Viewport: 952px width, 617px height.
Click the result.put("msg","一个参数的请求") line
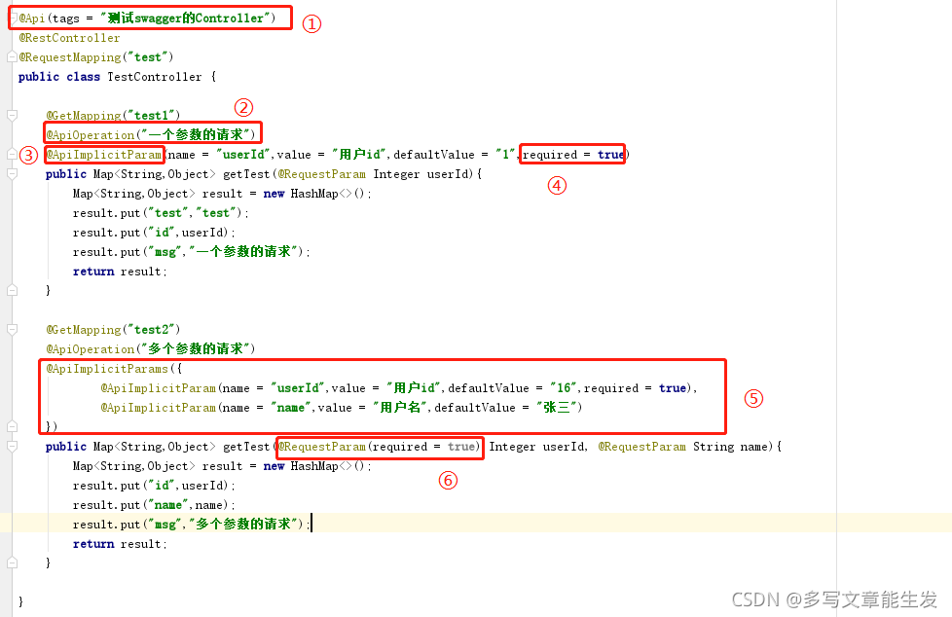pyautogui.click(x=191, y=251)
